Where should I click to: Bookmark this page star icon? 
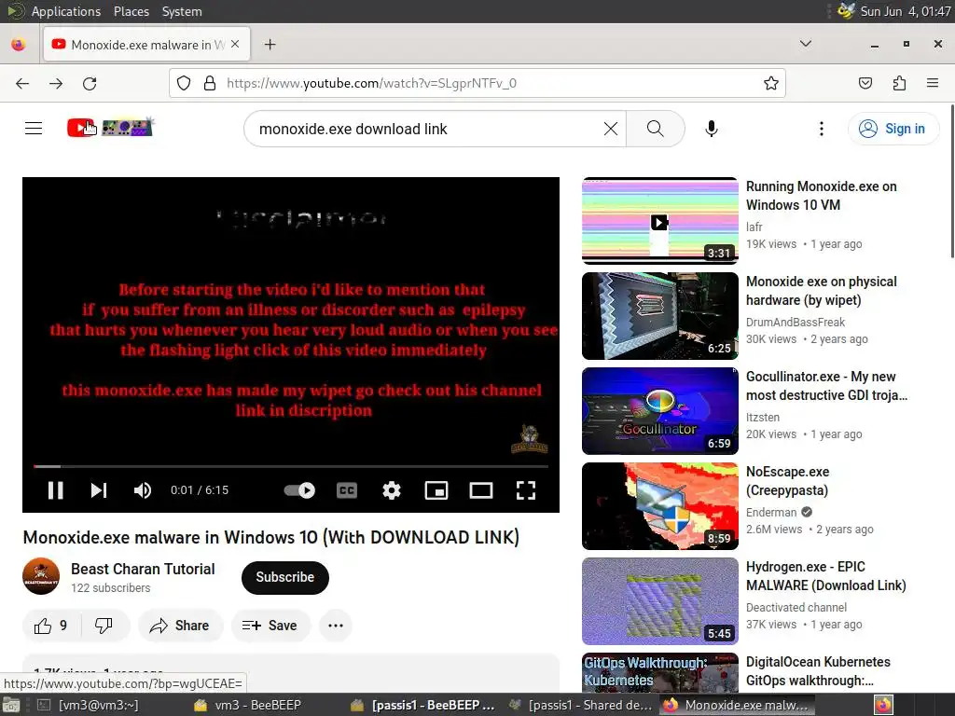pos(771,83)
